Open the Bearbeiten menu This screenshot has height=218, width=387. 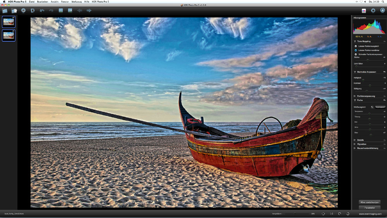[43, 2]
